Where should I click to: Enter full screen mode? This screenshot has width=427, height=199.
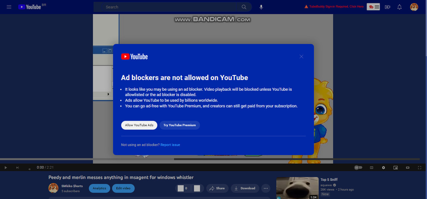[x=420, y=168]
